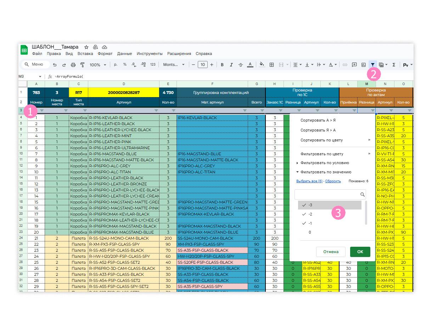Open the Мат. артикул column F filter button

[245, 111]
